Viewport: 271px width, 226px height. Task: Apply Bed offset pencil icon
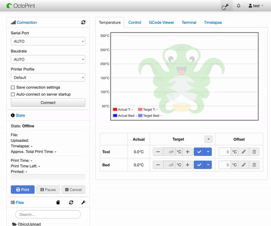click(243, 165)
